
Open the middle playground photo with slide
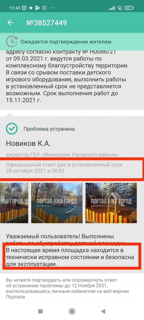click(x=57, y=203)
